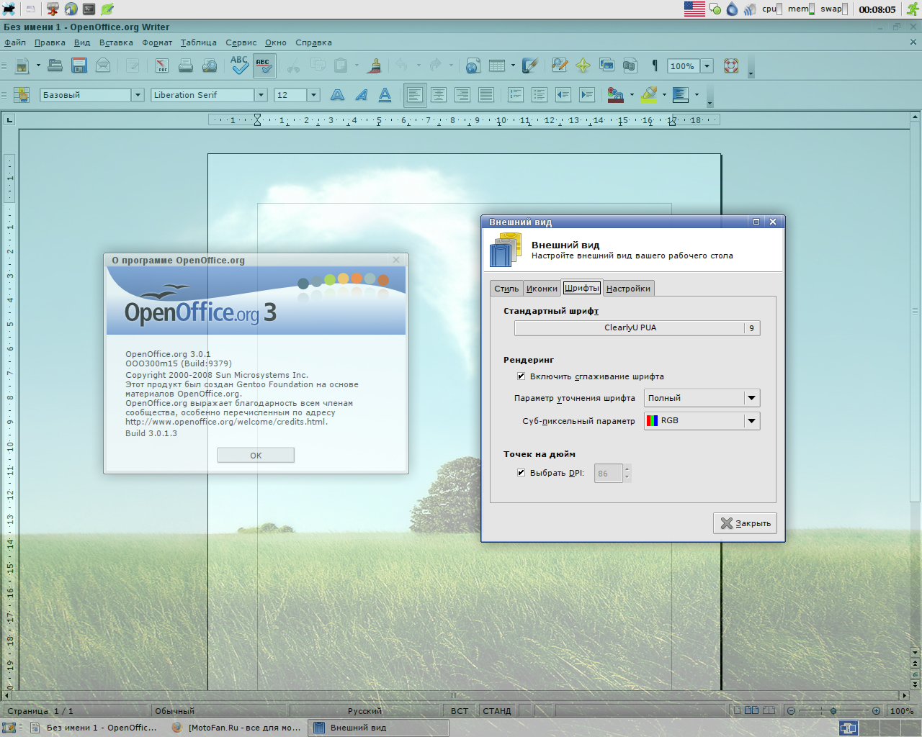Viewport: 922px width, 737px height.
Task: Increase paragraph indent icon
Action: click(587, 95)
